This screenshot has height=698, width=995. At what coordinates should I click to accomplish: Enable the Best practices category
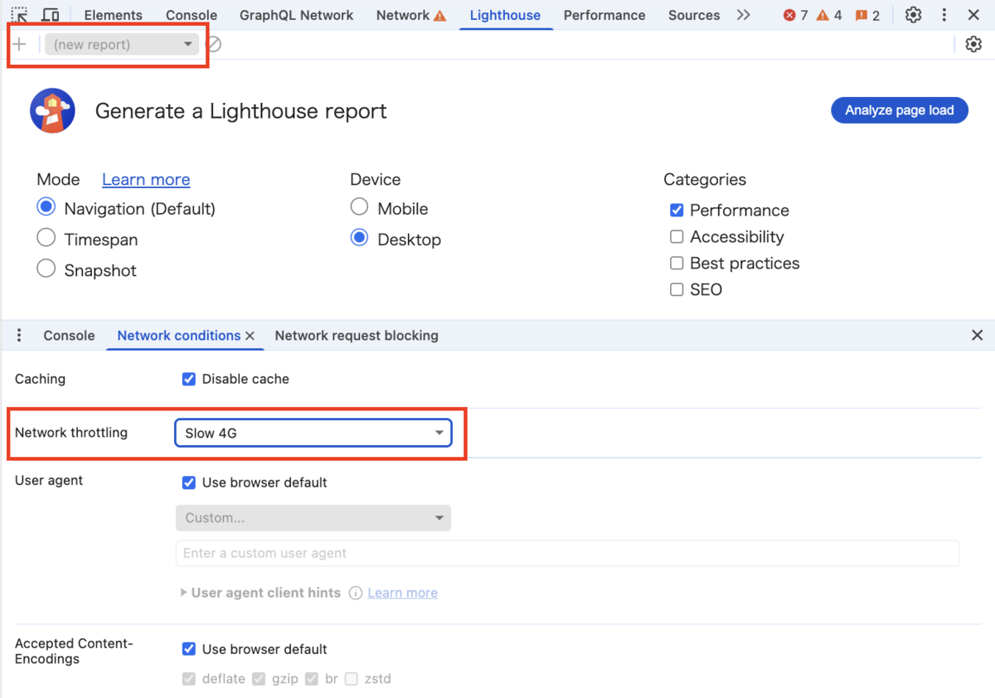pos(677,264)
